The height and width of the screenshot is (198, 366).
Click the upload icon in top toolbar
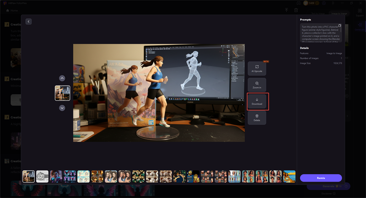[286, 10]
